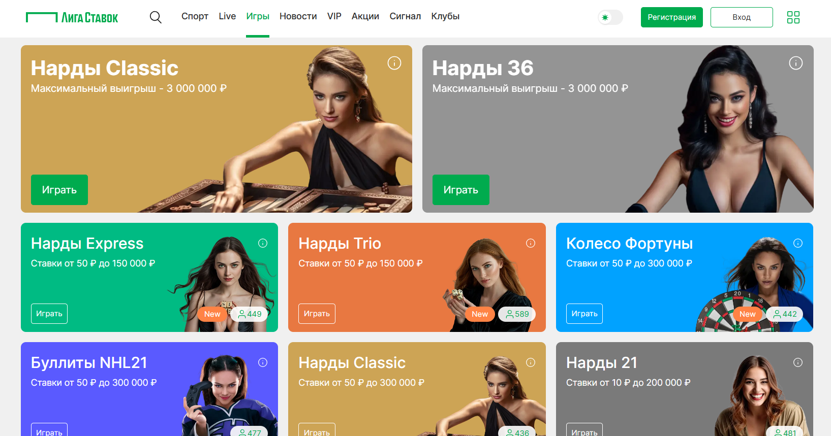831x436 pixels.
Task: Show info for Нарды 36 banner
Action: pyautogui.click(x=795, y=63)
